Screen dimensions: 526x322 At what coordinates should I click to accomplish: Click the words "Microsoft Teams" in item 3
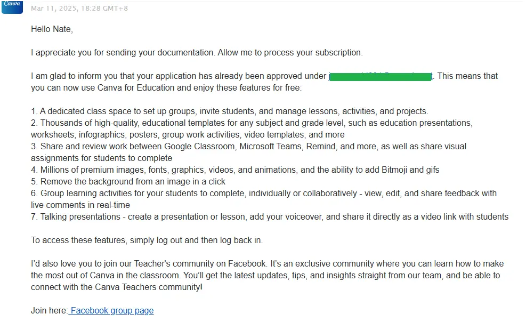270,147
